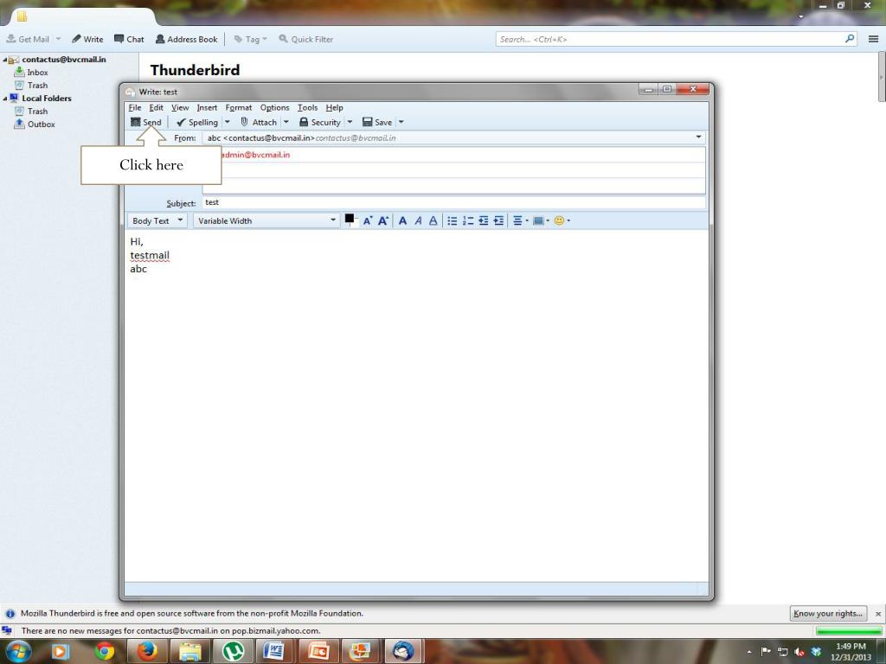Toggle the Quick Filter bar
This screenshot has width=886, height=664.
point(305,39)
